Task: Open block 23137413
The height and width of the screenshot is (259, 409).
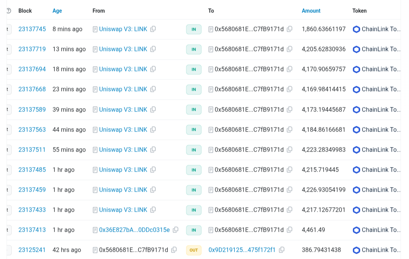Action: (x=32, y=230)
